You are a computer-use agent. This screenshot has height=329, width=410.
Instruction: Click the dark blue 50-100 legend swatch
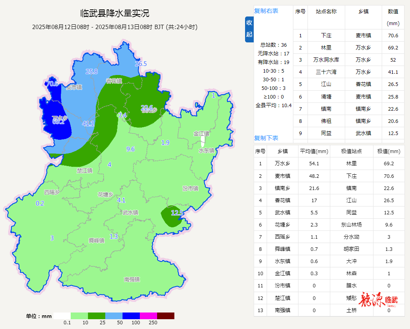(x=131, y=316)
